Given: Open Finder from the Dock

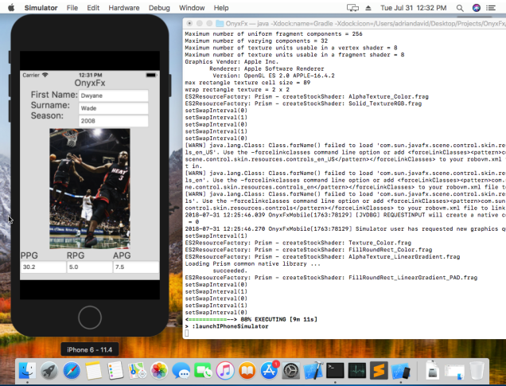Looking at the screenshot, I should click(27, 371).
